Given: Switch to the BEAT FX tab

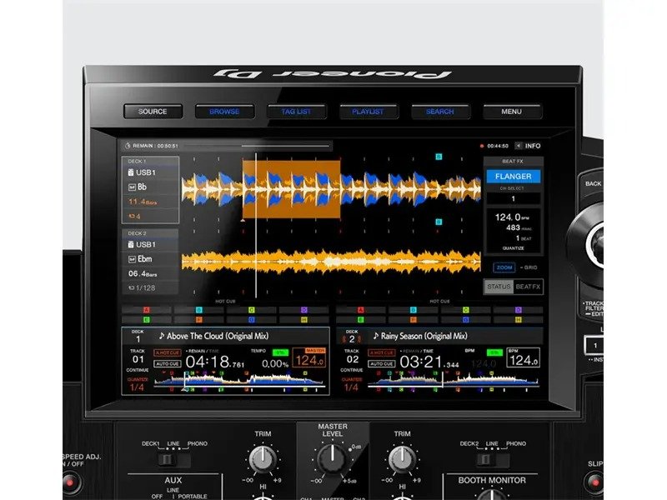Looking at the screenshot, I should click(529, 286).
